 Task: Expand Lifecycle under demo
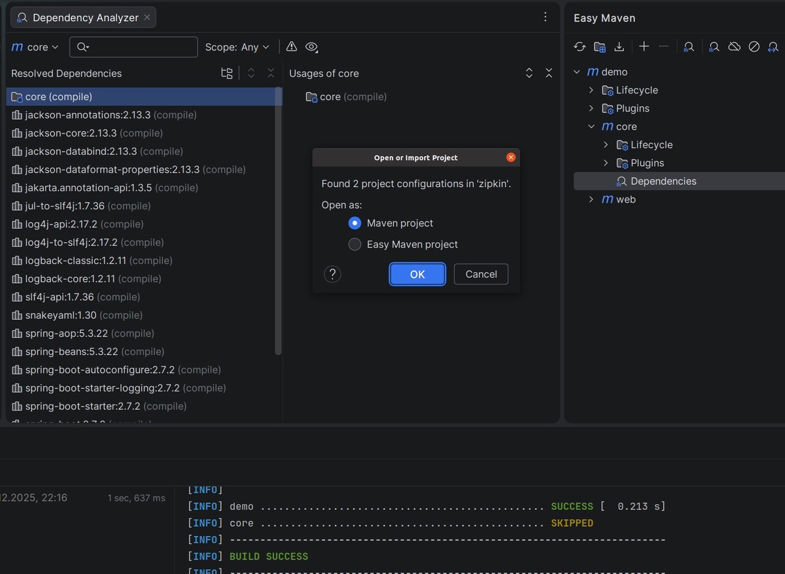[x=591, y=90]
